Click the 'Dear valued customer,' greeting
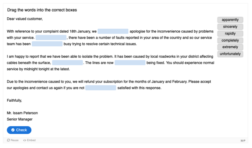Screen dimensions: 252x148 [x=25, y=19]
